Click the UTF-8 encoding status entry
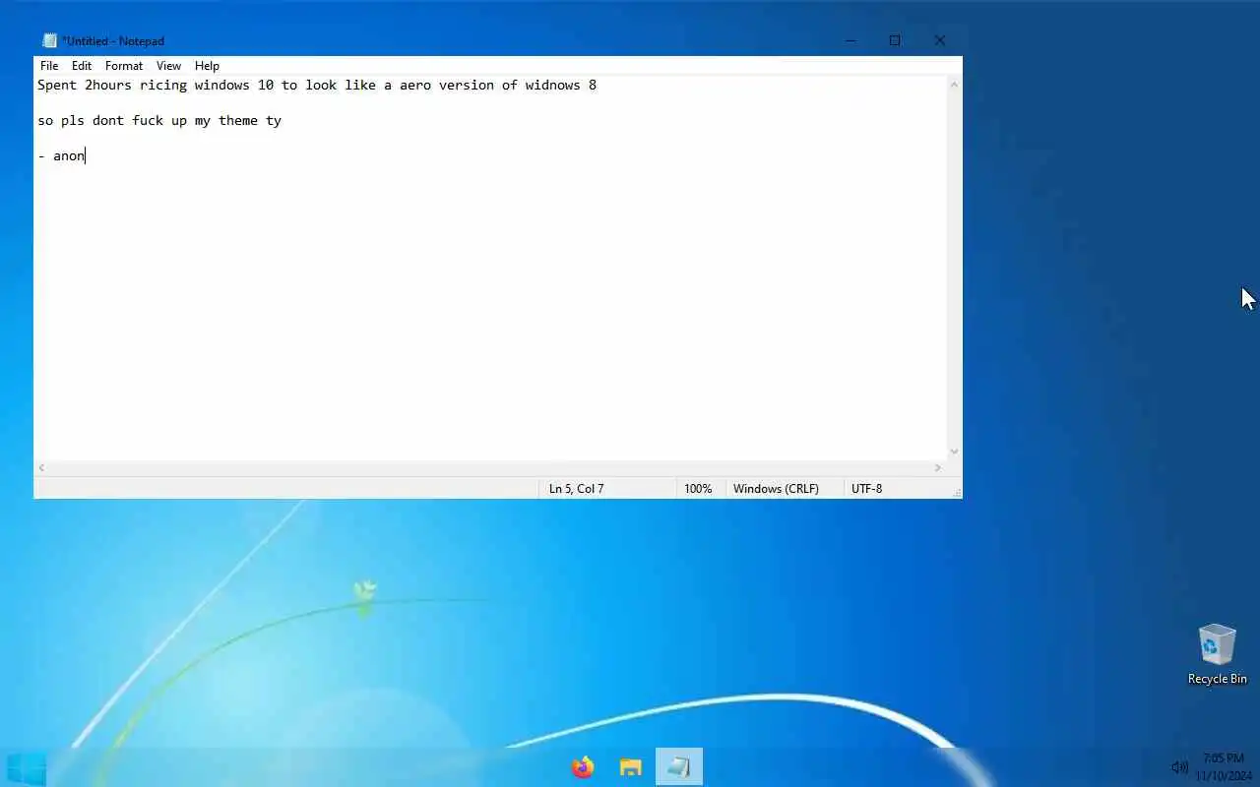 pos(866,489)
